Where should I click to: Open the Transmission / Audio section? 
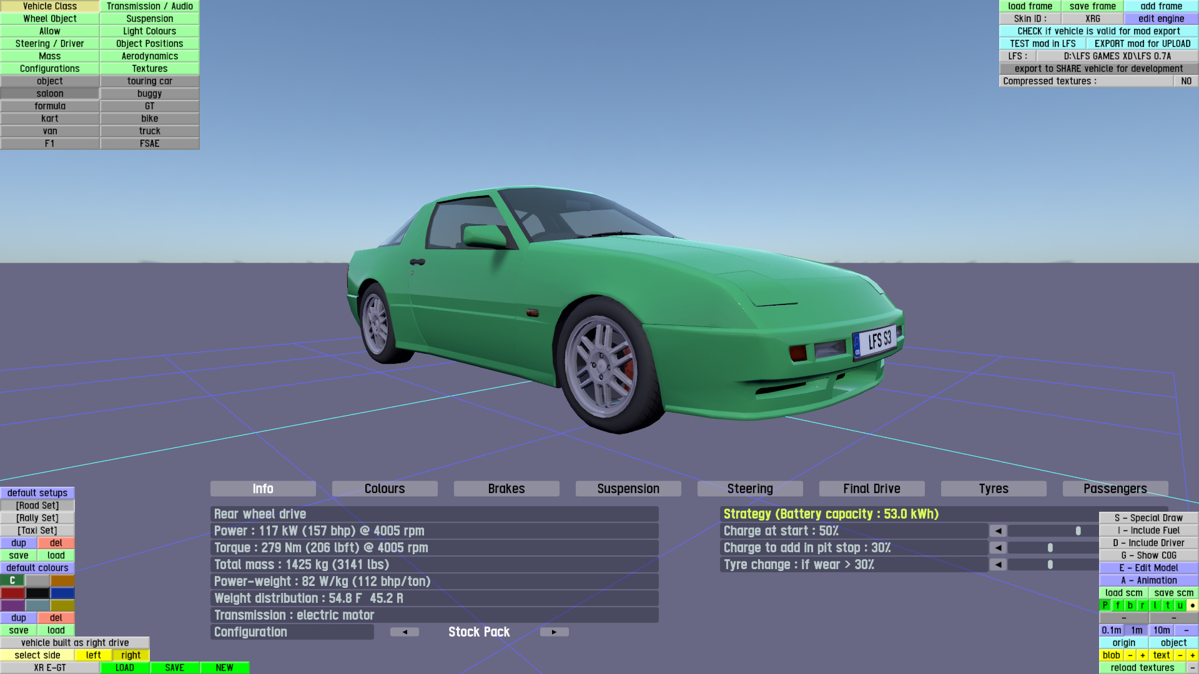pyautogui.click(x=150, y=6)
